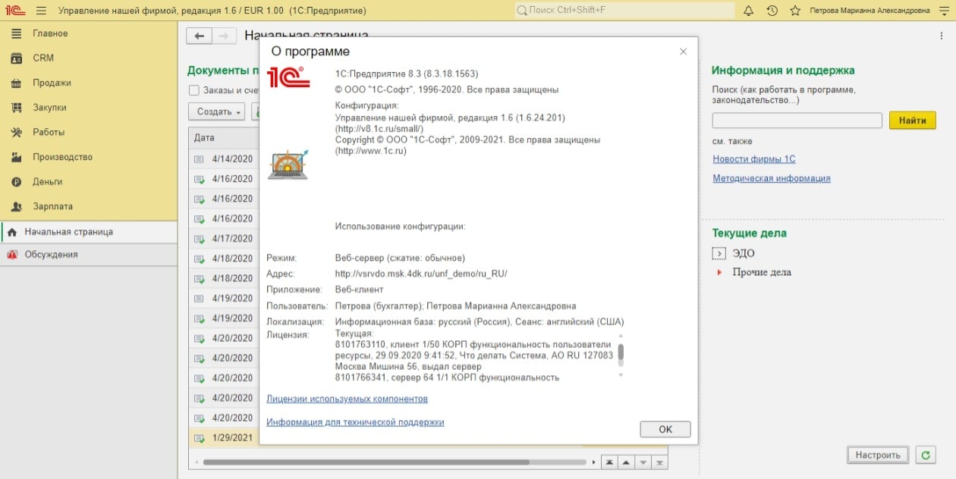Refresh using the green circular arrow button

click(x=924, y=455)
